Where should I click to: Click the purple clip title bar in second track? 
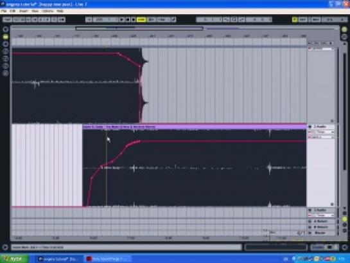194,127
